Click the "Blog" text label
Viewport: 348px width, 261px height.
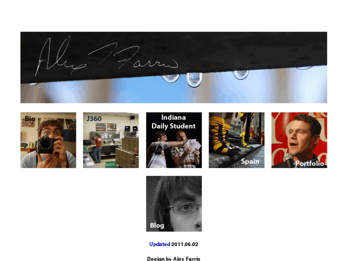(157, 226)
